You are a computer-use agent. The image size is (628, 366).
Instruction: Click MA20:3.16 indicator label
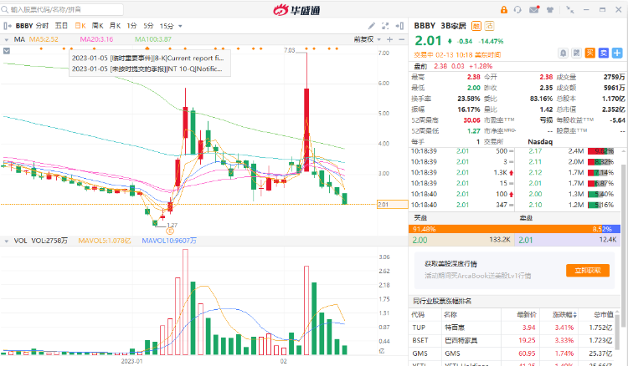[96, 39]
